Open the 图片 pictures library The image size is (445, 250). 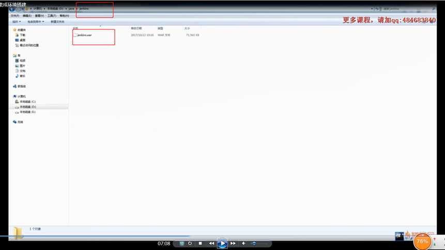point(20,65)
